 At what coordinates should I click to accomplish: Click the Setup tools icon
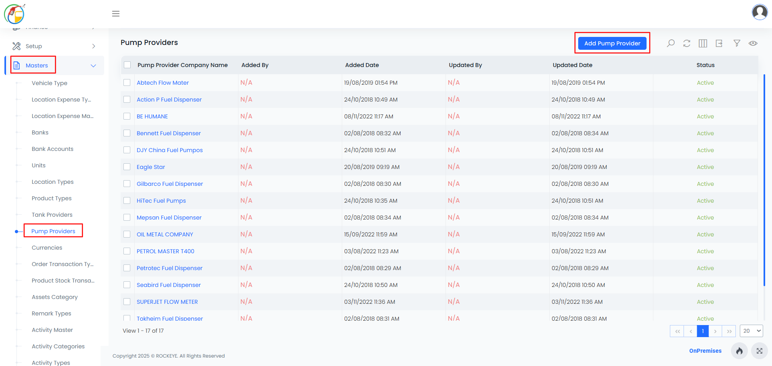tap(16, 46)
